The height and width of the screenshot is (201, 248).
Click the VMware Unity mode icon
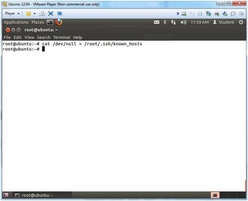pyautogui.click(x=60, y=13)
